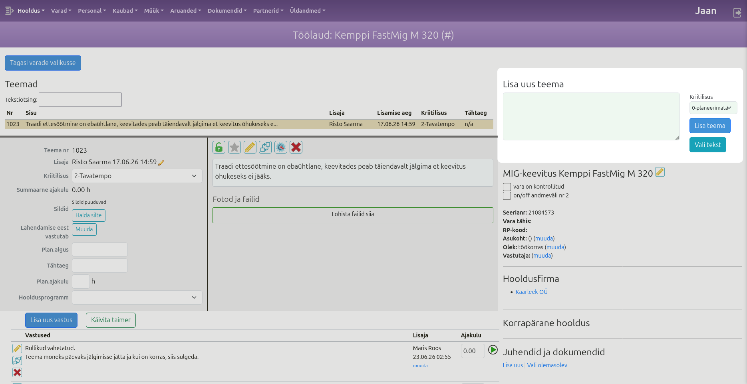The image size is (747, 384).
Task: Open the Müük menu
Action: (154, 11)
